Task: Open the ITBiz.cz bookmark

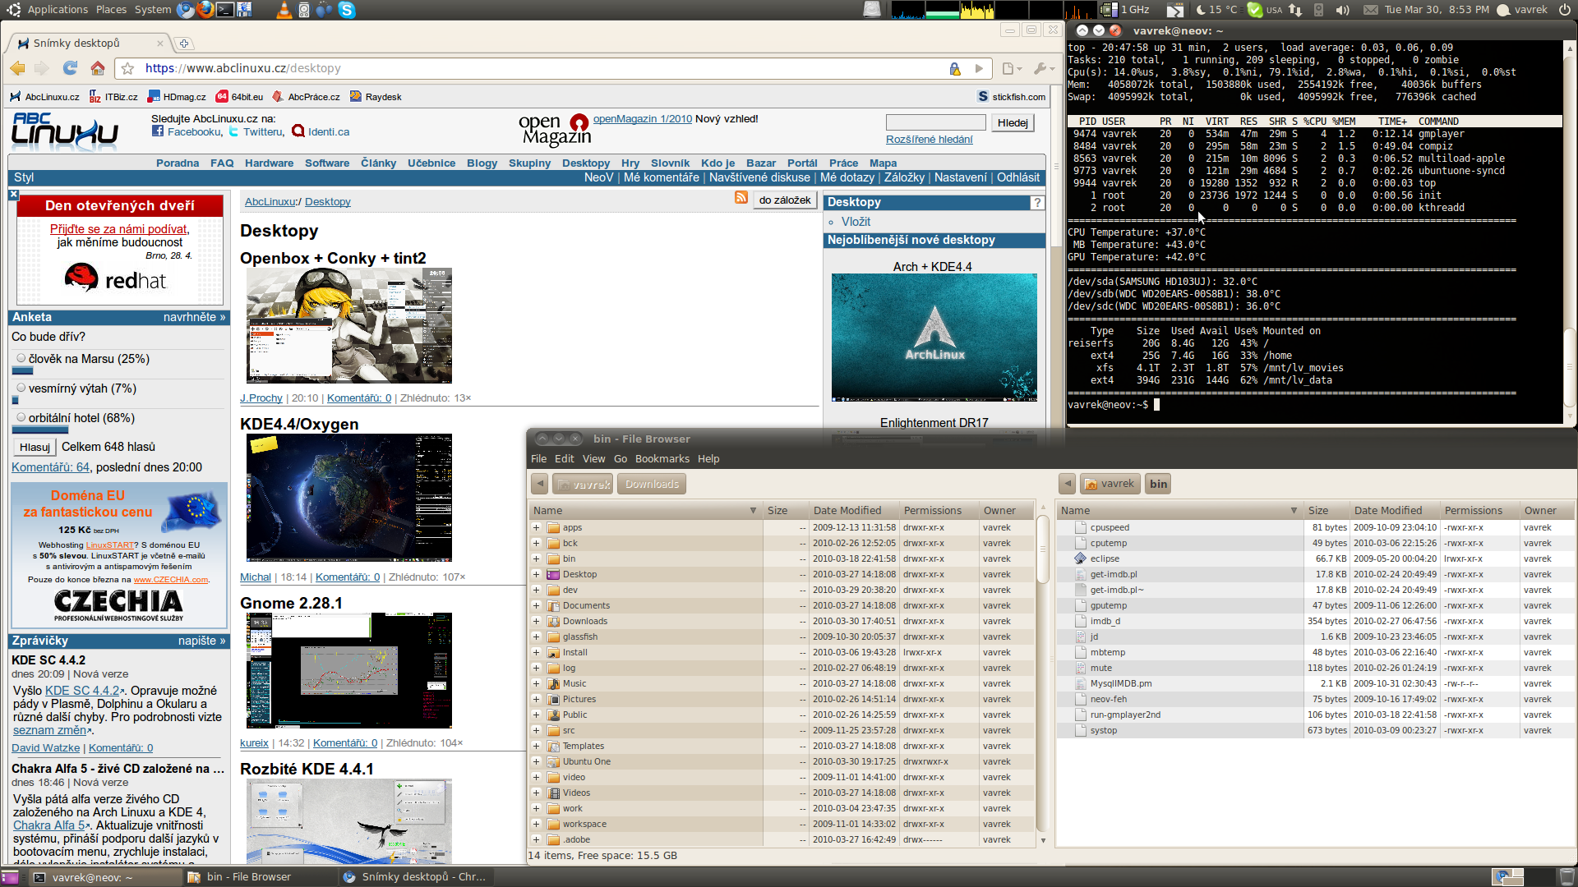Action: [113, 97]
